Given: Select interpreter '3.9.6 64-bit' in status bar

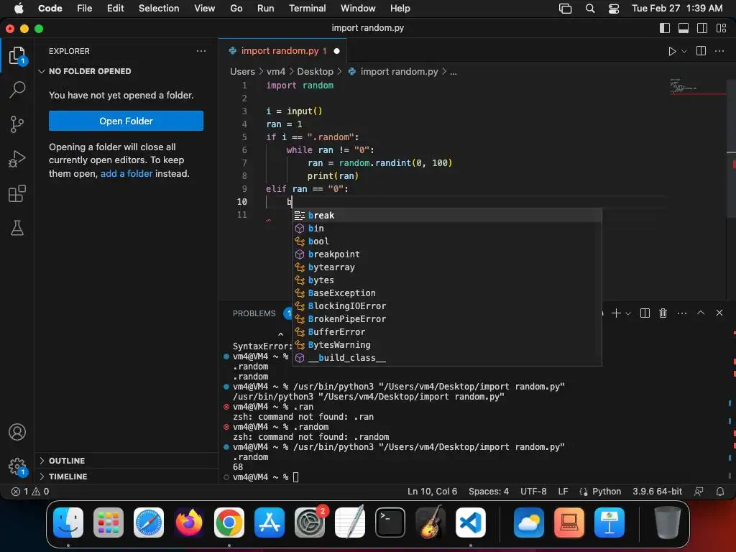Looking at the screenshot, I should [657, 492].
